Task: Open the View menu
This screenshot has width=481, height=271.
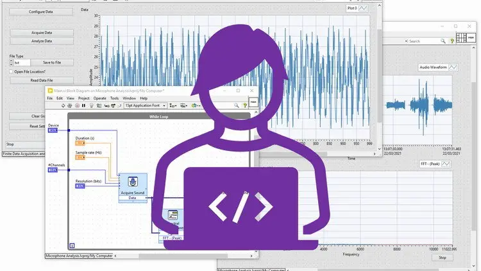Action: coord(71,98)
